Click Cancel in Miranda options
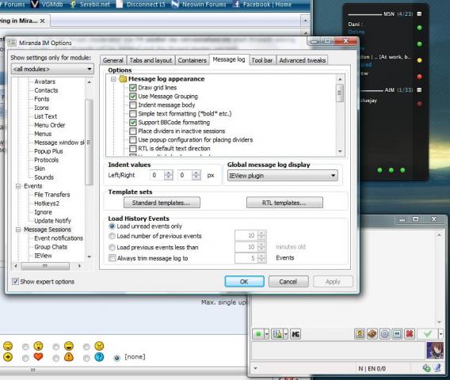 288,282
